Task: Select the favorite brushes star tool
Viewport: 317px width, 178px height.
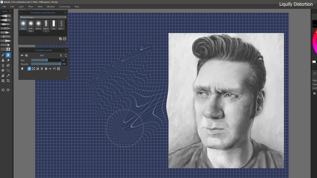Action: [6, 49]
